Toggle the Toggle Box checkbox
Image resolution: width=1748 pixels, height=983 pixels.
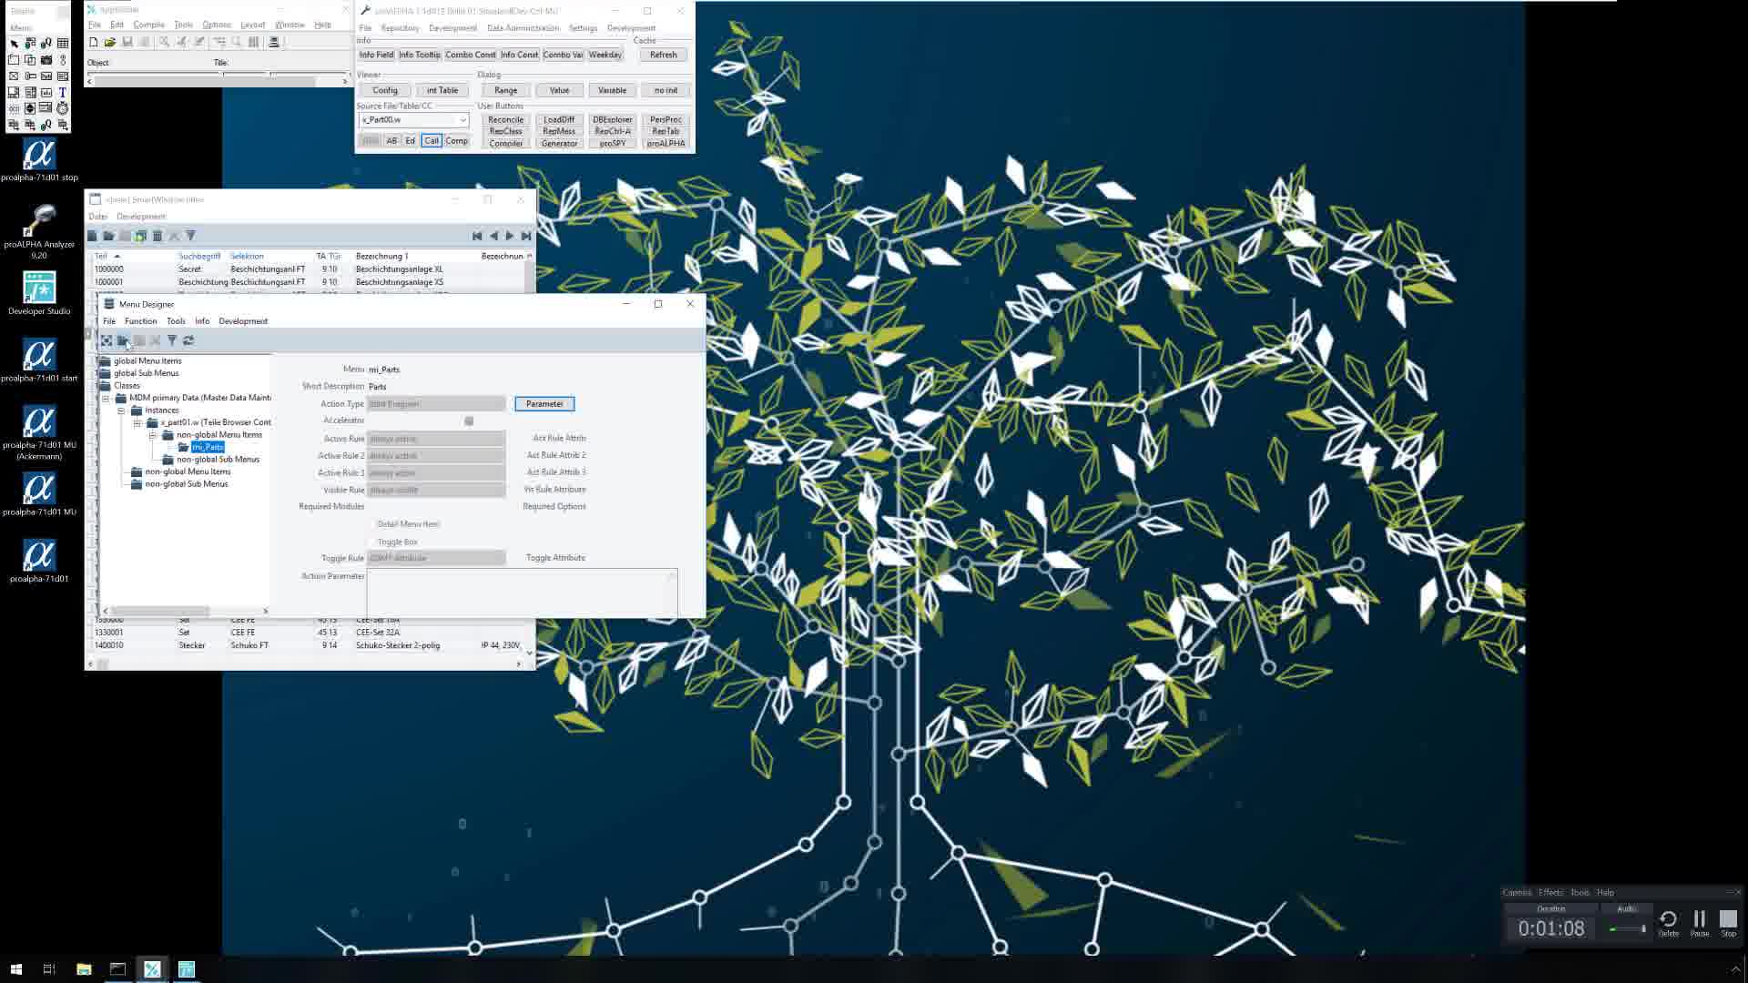(x=371, y=542)
